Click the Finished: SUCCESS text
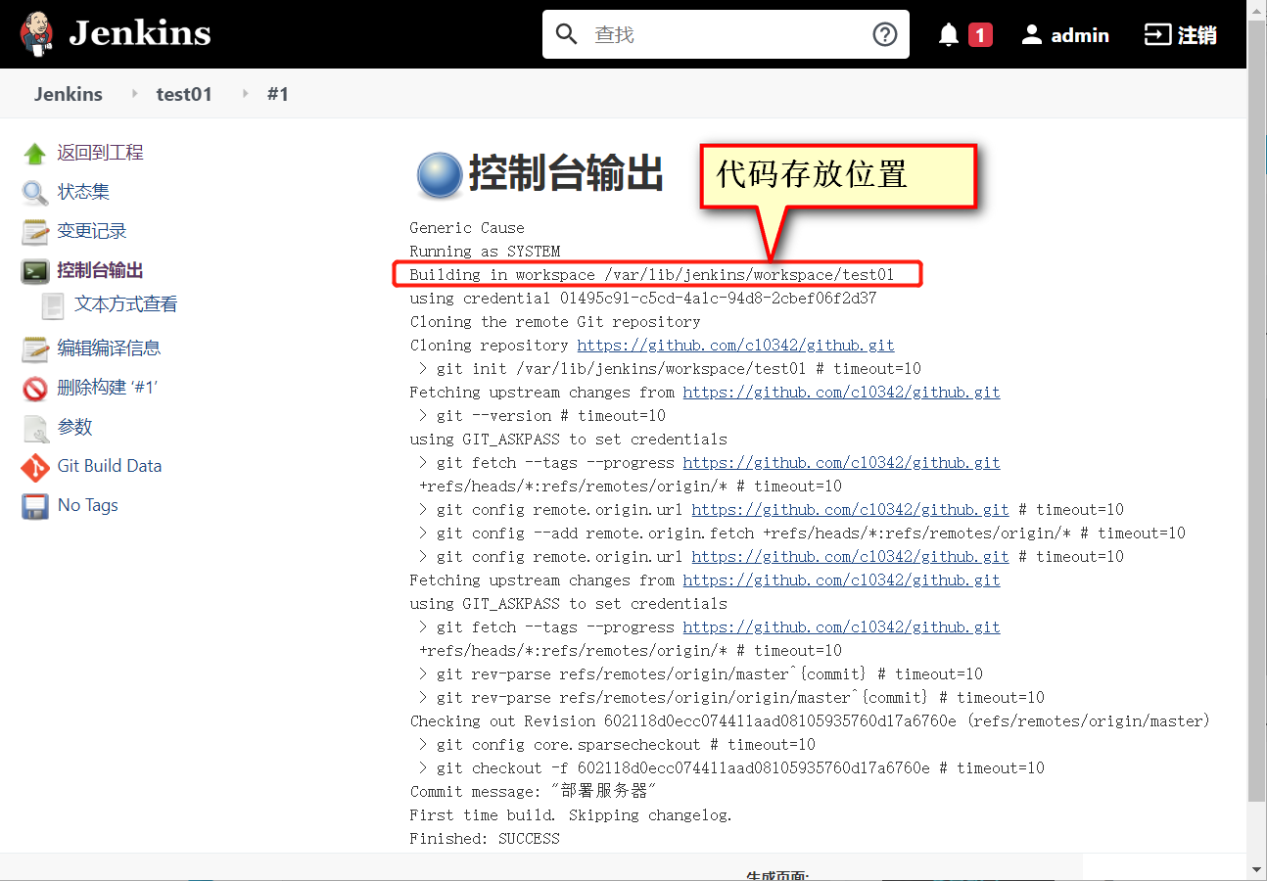 click(485, 839)
